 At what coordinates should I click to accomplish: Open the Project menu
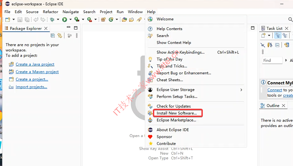point(106,12)
